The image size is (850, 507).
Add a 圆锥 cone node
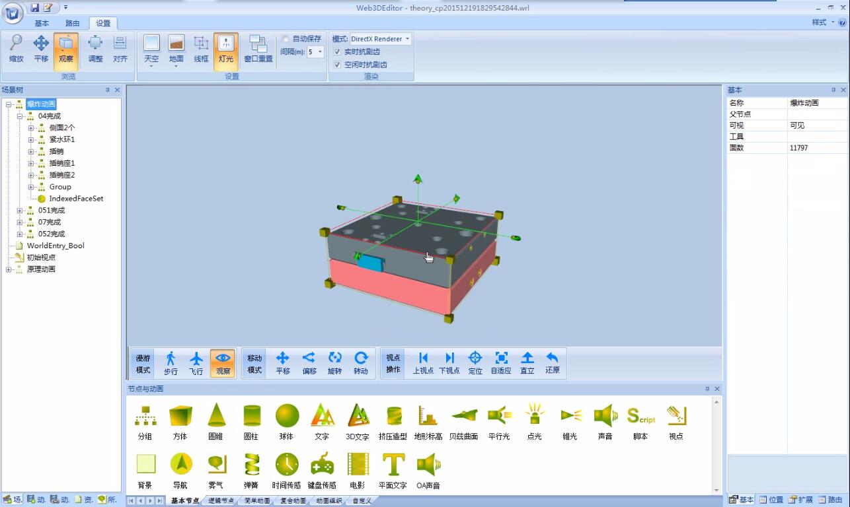pyautogui.click(x=216, y=422)
